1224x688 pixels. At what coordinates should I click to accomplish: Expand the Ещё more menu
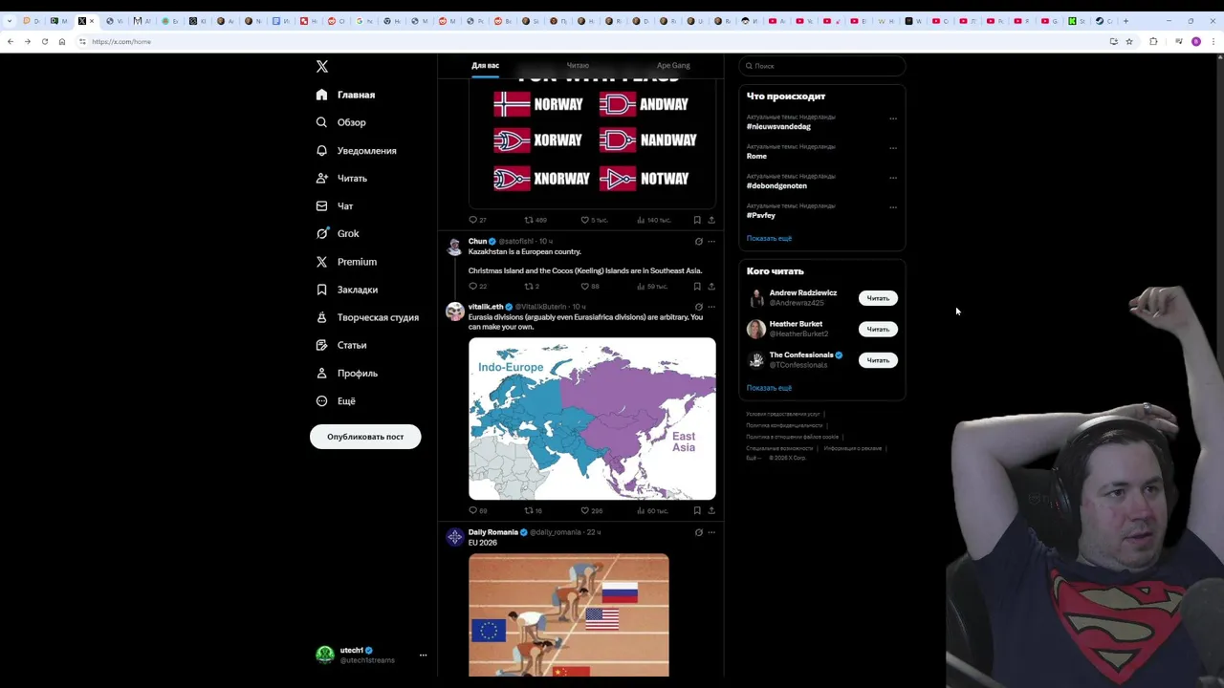(336, 401)
